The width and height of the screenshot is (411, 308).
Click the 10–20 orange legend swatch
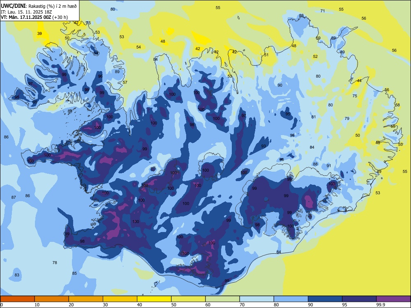(x=52, y=299)
